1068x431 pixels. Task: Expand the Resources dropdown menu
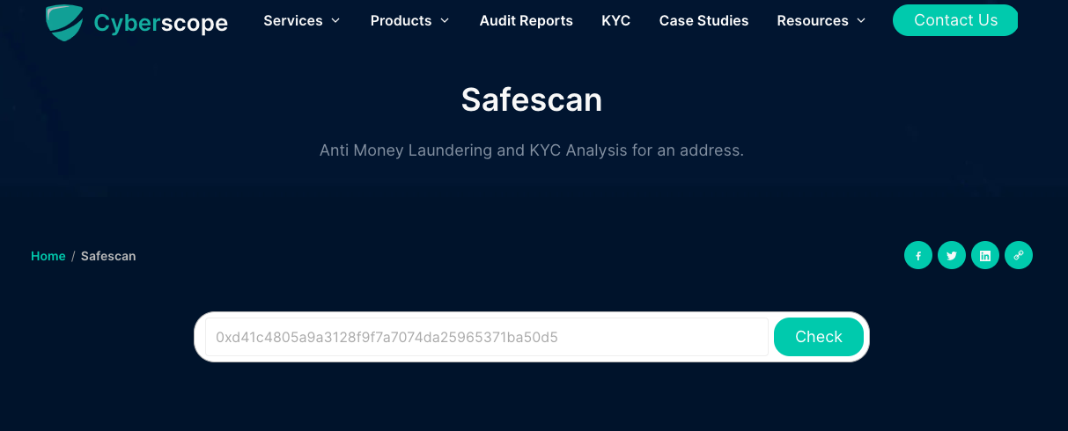[821, 20]
